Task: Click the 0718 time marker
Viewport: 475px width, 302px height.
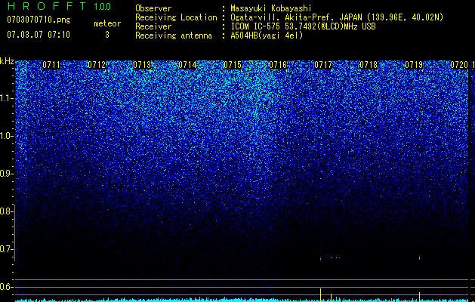Action: click(369, 65)
